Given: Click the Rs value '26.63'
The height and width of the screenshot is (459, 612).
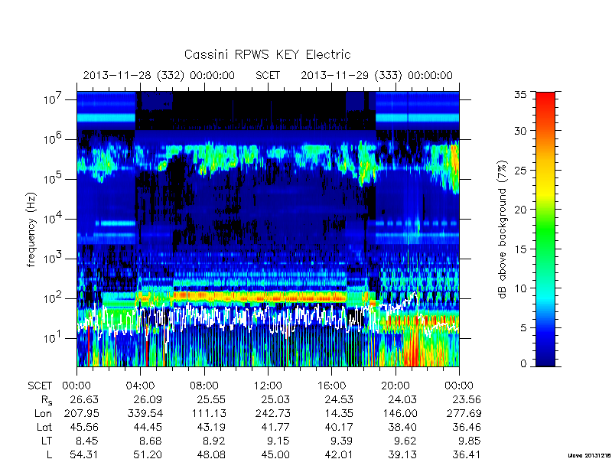Looking at the screenshot, I should coord(84,399).
